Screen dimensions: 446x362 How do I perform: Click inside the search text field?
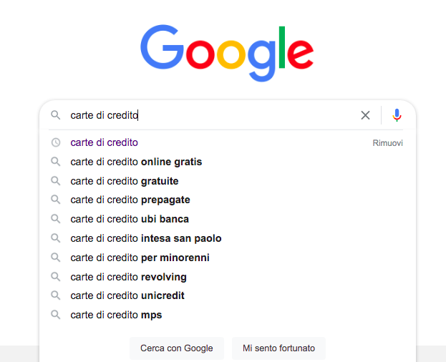pyautogui.click(x=210, y=115)
